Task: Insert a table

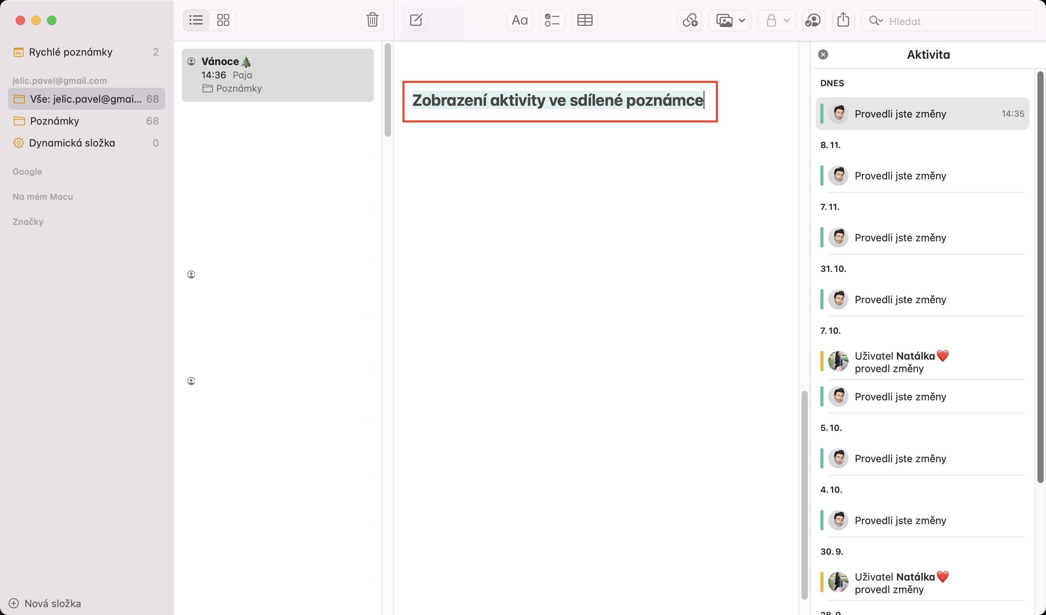Action: 585,20
